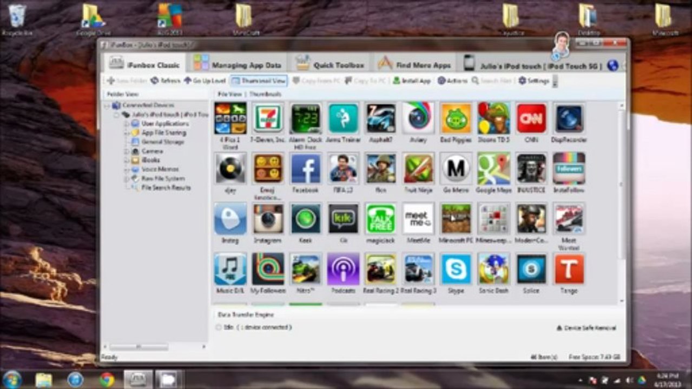The width and height of the screenshot is (692, 389).
Task: Select the Minesweeper app icon
Action: 494,219
